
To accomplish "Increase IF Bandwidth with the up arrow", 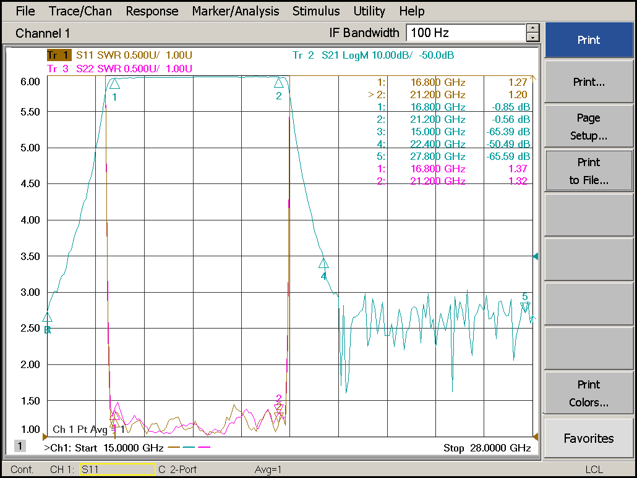I will [532, 28].
